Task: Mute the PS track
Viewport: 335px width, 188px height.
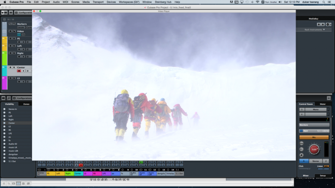Action: [10, 39]
